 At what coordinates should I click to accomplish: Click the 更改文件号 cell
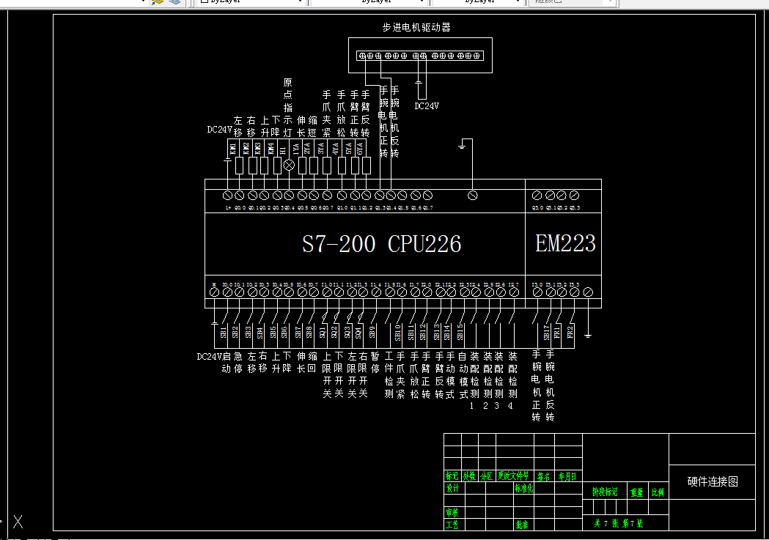[514, 476]
